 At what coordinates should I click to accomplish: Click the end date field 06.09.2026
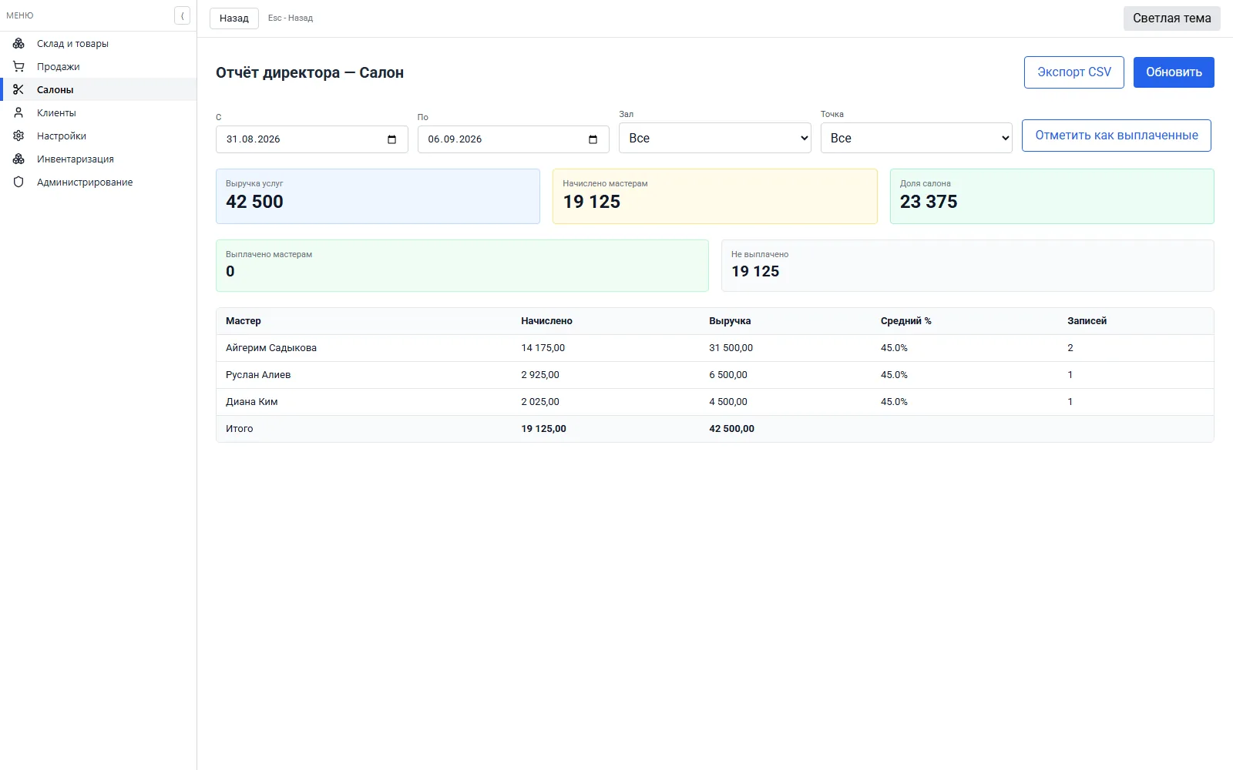pos(513,139)
